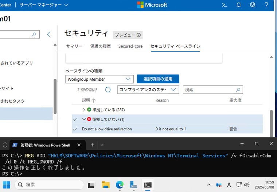Image resolution: width=277 pixels, height=192 pixels.
Task: Expand 準拠している (287) group
Action: click(84, 110)
